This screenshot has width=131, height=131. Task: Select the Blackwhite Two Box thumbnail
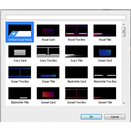pos(105,72)
